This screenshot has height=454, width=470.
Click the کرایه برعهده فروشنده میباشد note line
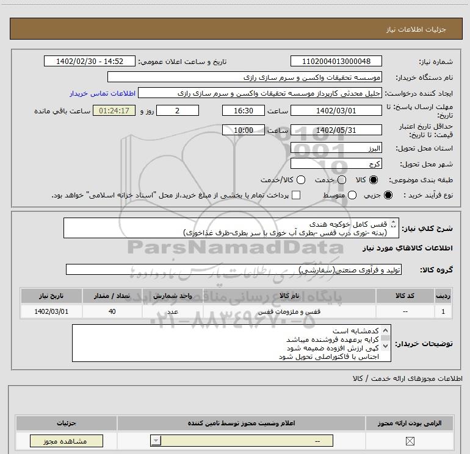pyautogui.click(x=333, y=339)
